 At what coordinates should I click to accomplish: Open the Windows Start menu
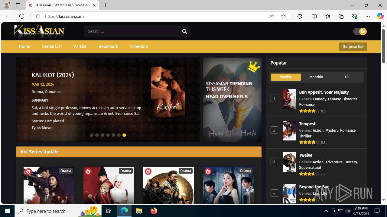[7, 211]
